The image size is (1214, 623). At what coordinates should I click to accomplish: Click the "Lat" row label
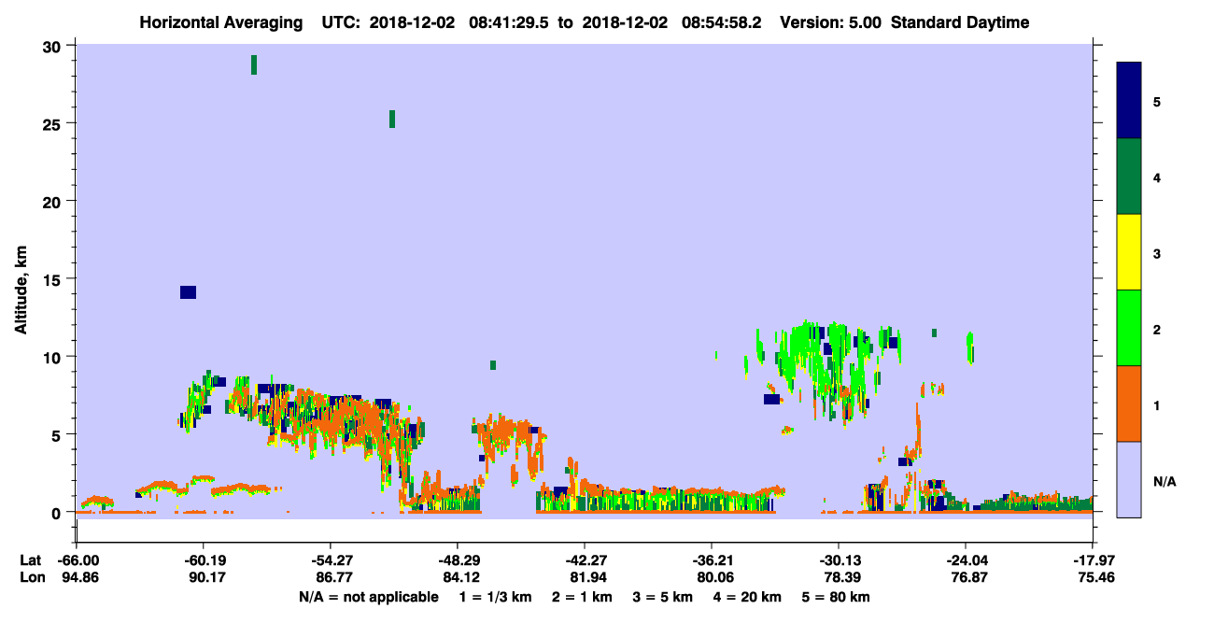(x=31, y=560)
